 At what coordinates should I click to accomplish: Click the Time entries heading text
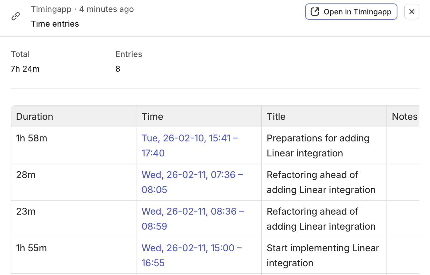[55, 24]
